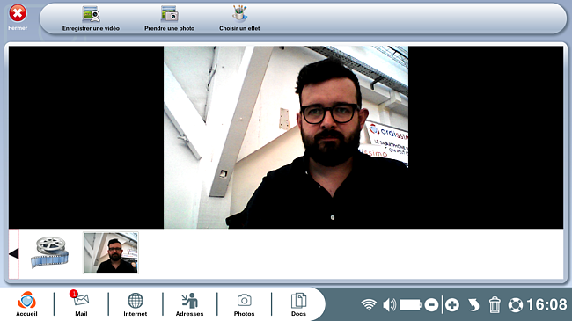
Task: Go to Accueil home screen
Action: (26, 303)
